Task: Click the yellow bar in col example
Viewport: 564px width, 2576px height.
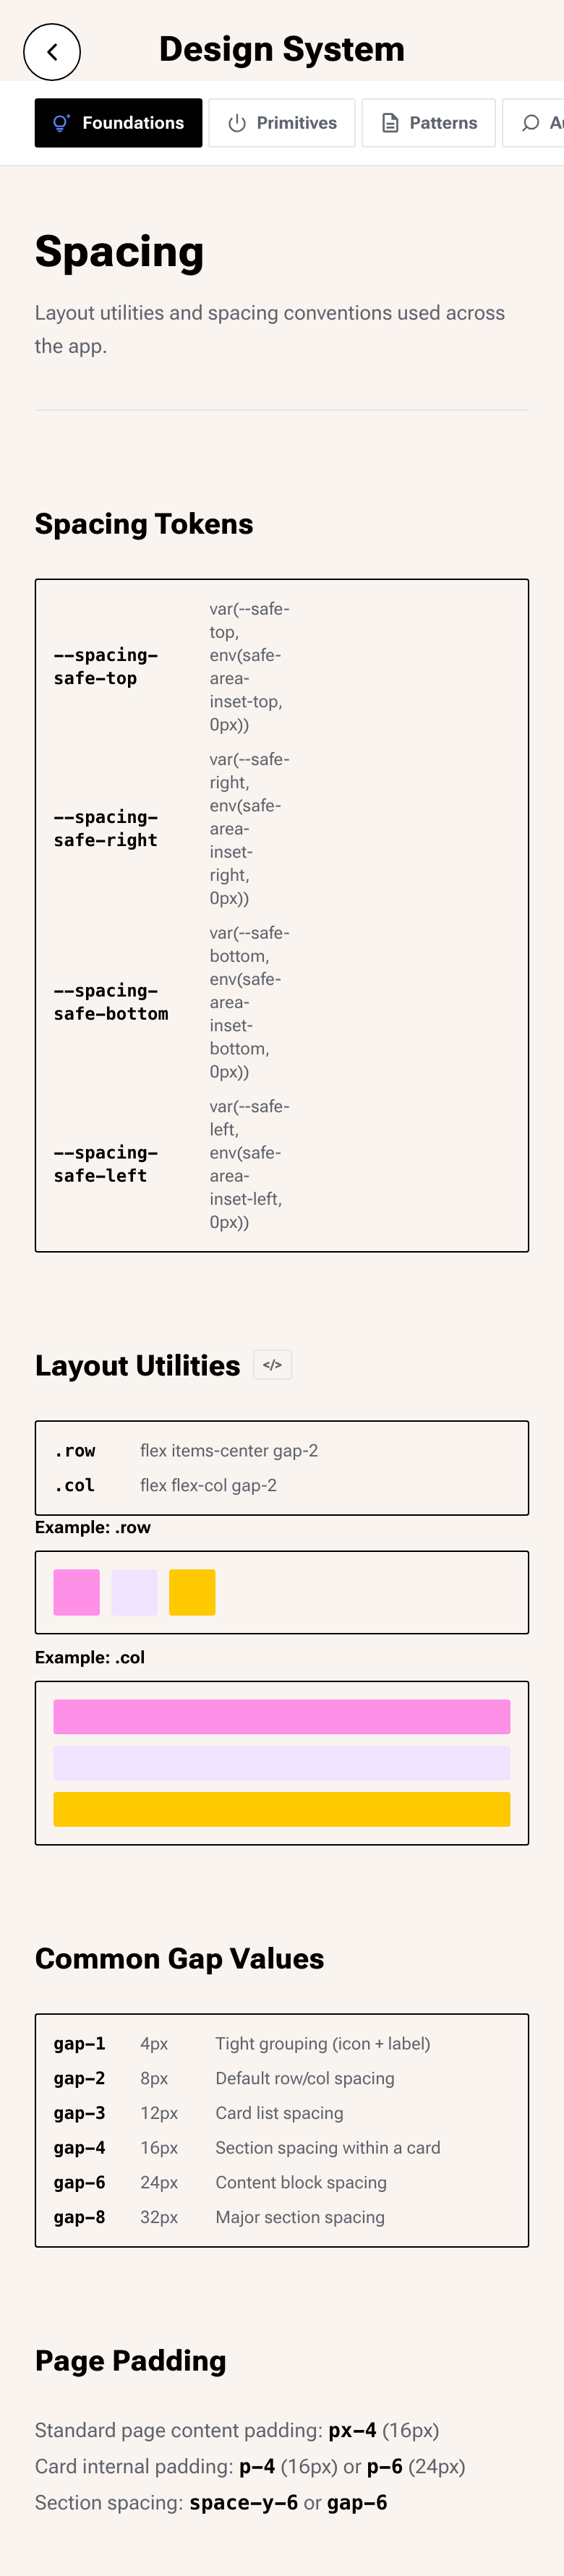Action: pos(282,1809)
